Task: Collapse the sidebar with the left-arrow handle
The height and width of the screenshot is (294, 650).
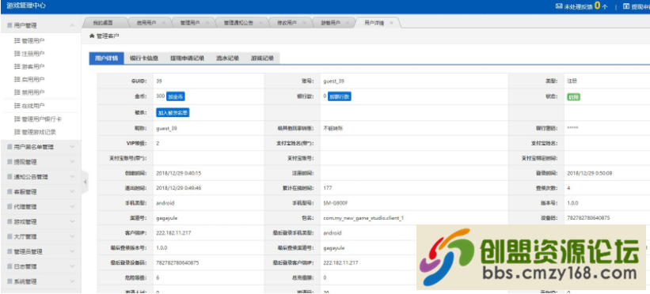Action: [85, 182]
